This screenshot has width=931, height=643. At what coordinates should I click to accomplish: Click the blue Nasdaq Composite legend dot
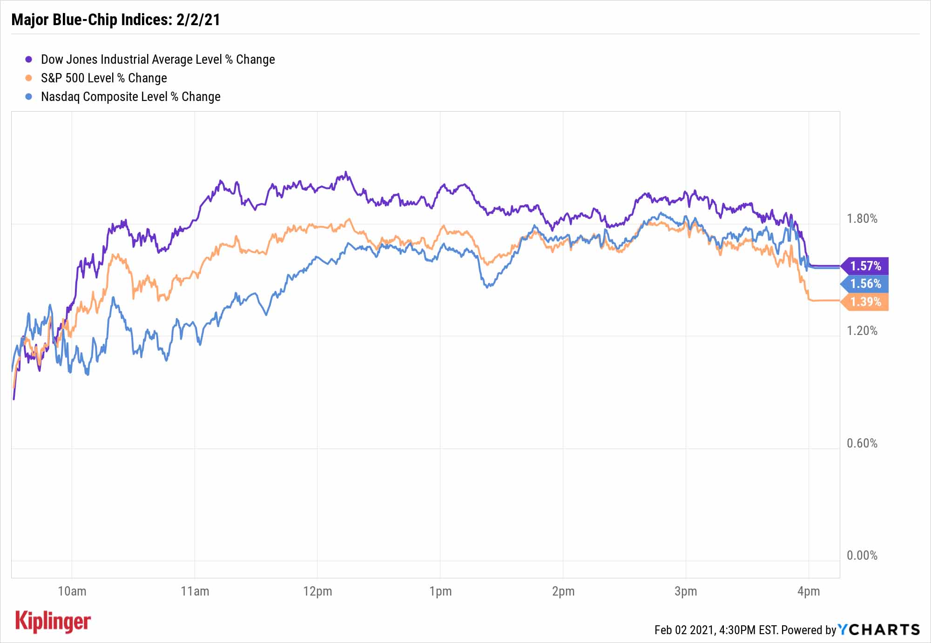point(29,97)
